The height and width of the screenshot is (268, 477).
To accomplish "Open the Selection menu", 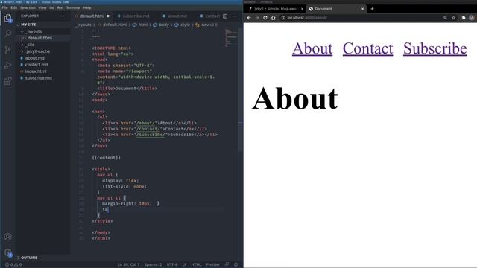I will 28,7.
